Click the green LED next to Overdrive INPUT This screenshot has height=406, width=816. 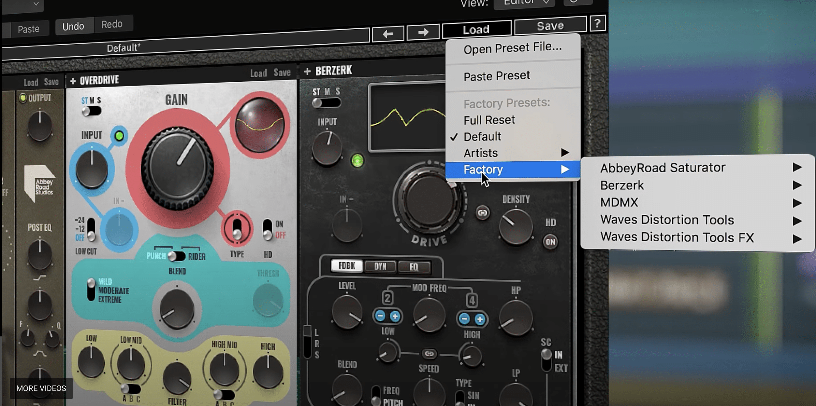(119, 136)
